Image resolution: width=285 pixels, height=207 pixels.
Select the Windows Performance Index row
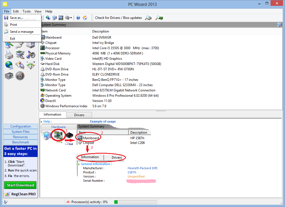(161, 106)
